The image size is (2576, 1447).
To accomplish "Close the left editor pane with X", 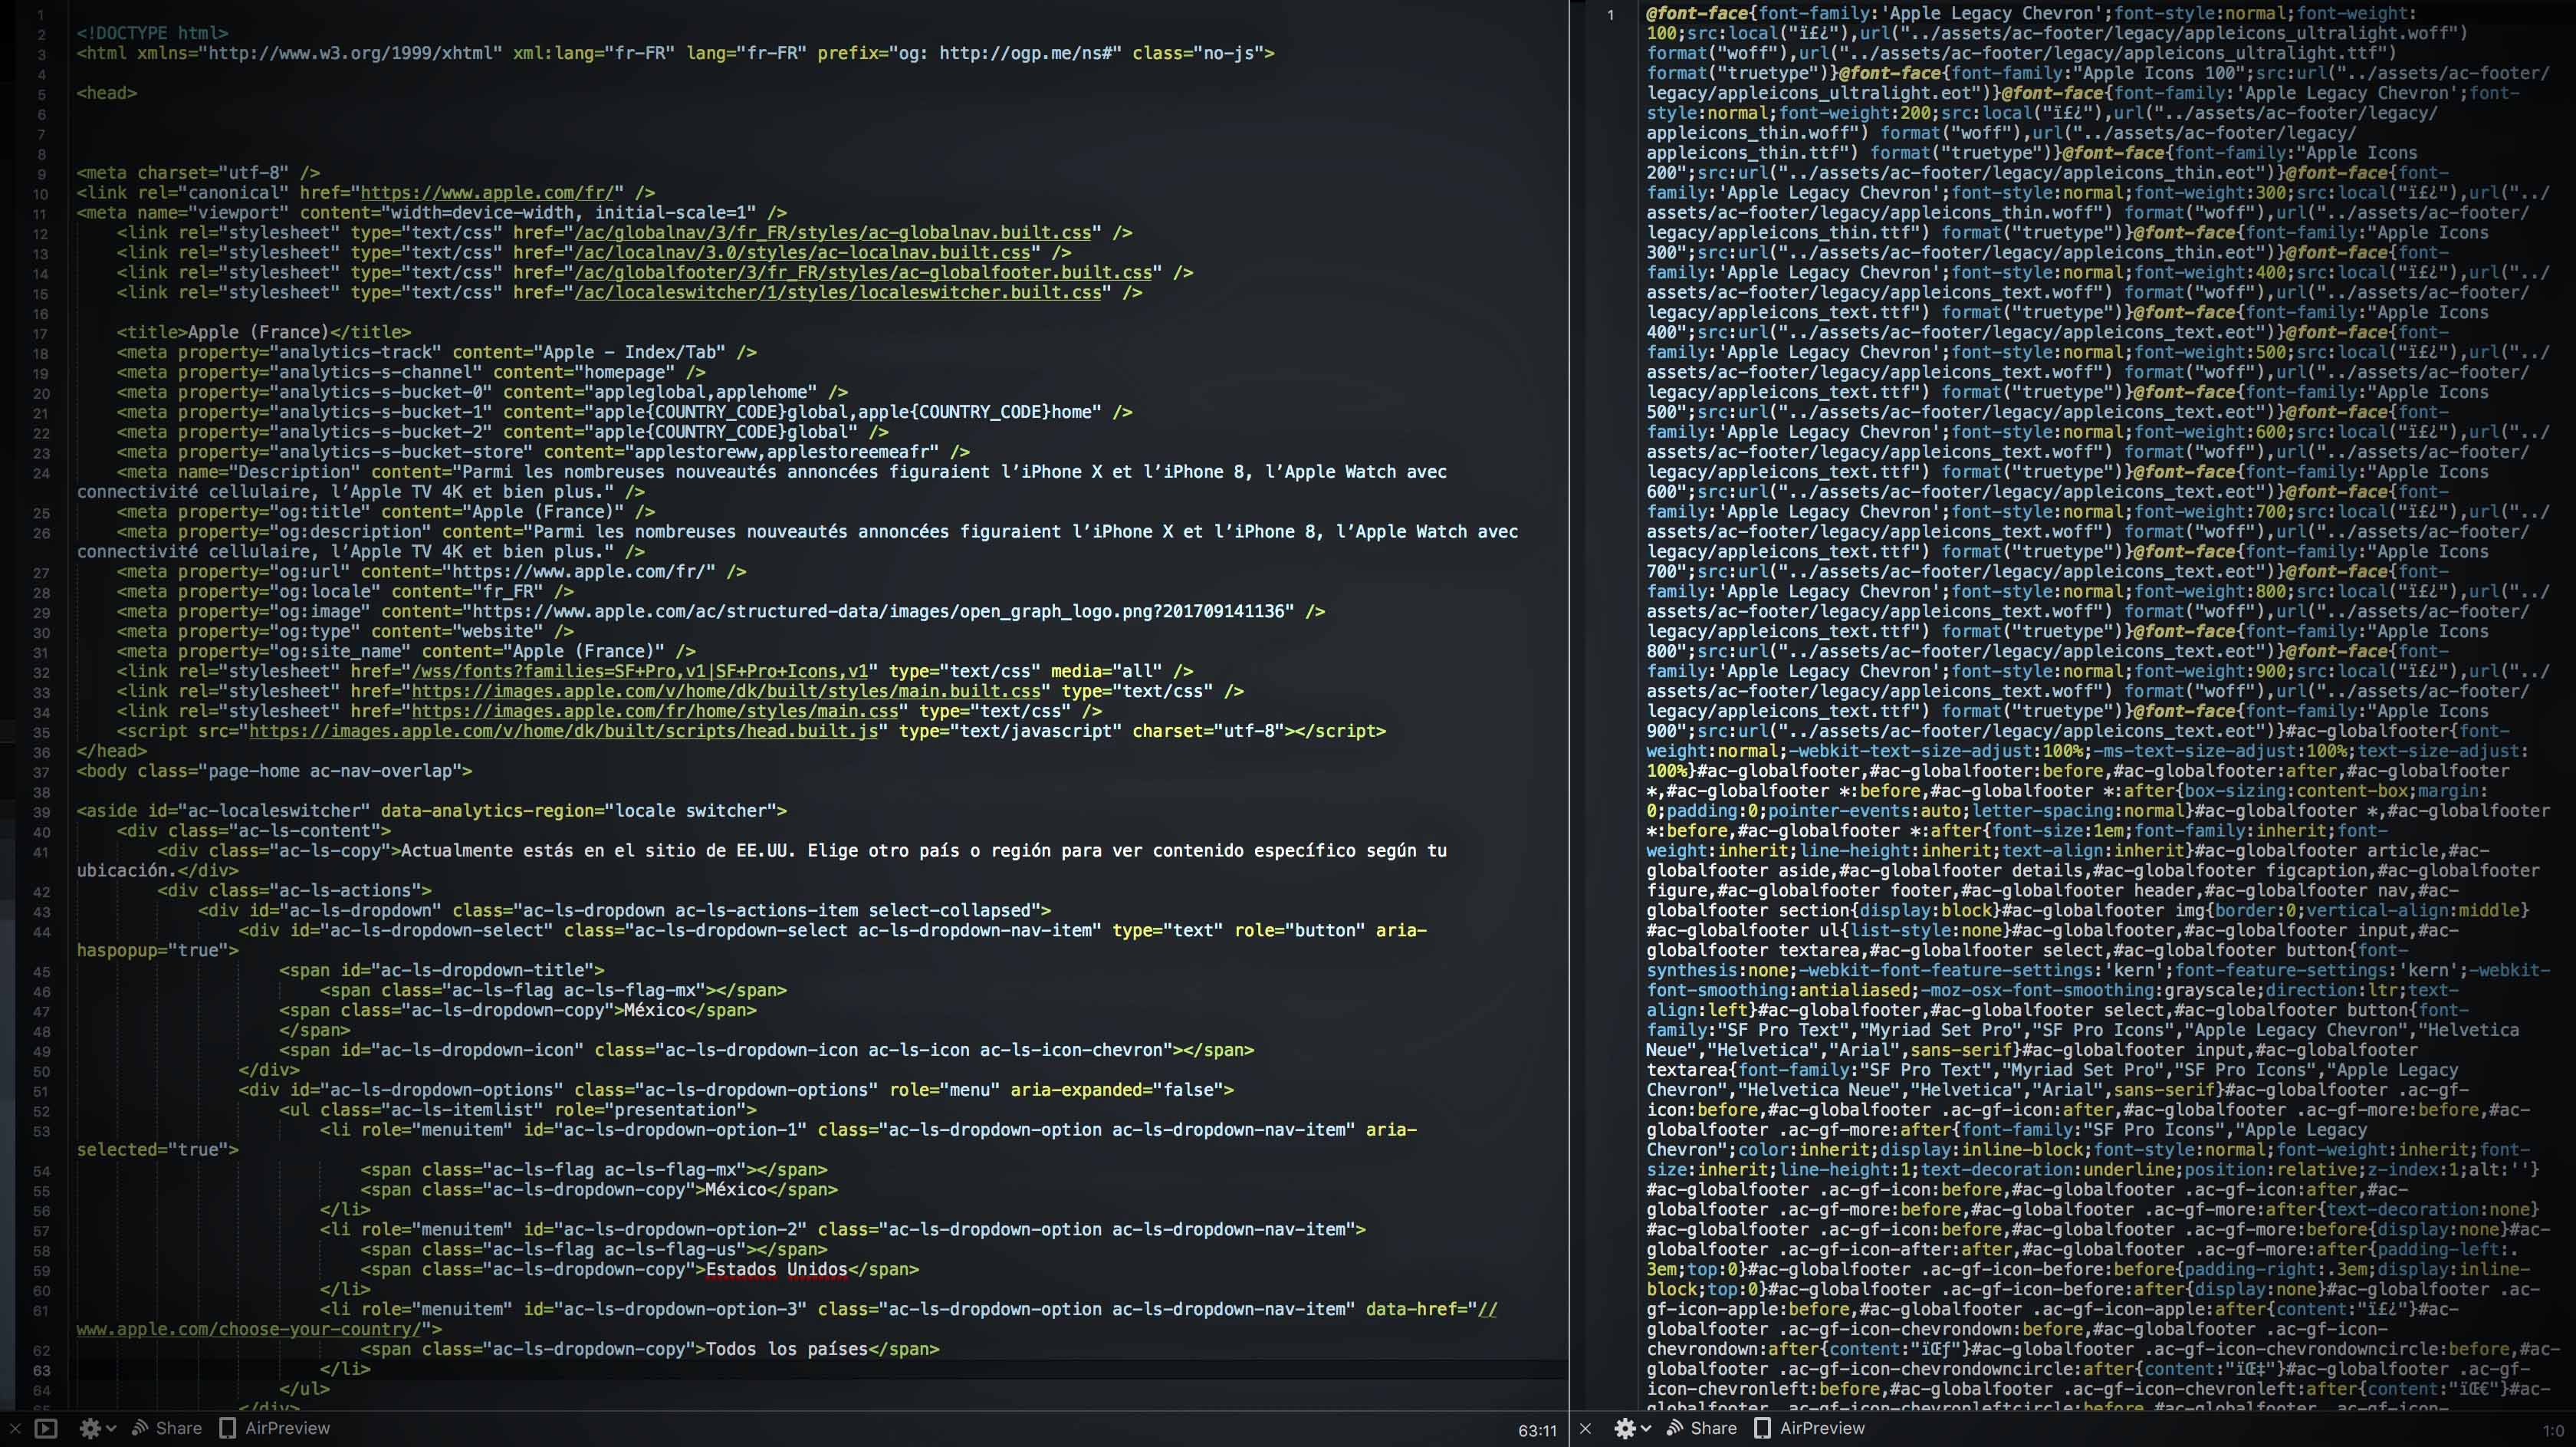I will 14,1428.
